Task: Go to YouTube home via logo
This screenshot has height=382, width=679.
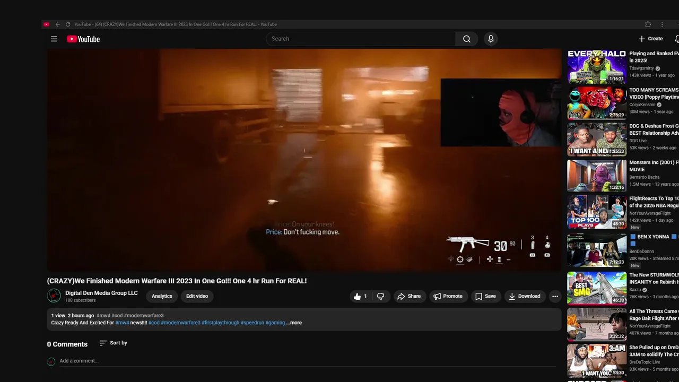Action: point(83,39)
